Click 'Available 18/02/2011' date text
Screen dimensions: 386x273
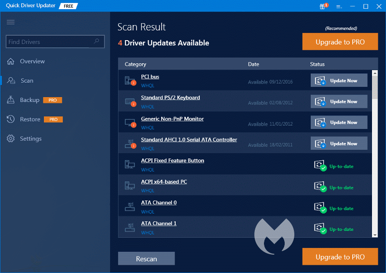[x=270, y=145]
